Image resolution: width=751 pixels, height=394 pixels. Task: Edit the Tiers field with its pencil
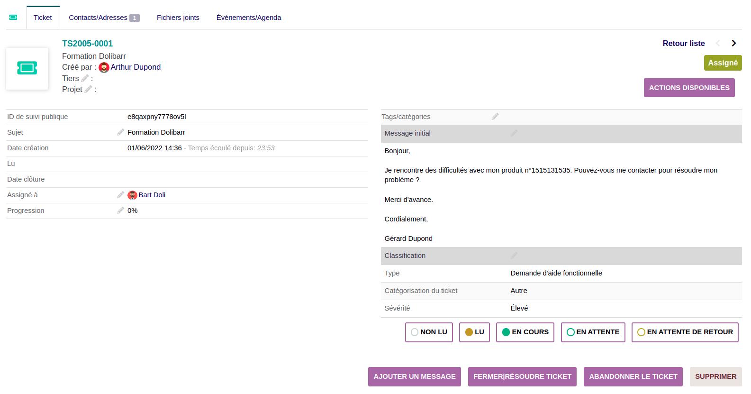click(x=85, y=78)
